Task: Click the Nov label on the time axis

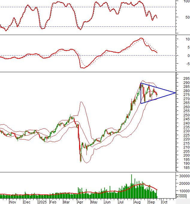Action: (13, 202)
